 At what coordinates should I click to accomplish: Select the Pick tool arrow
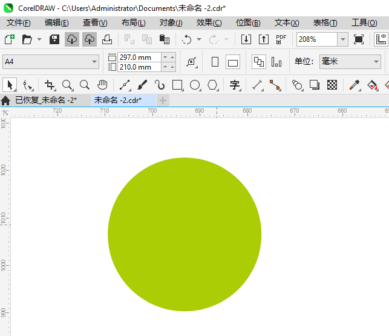pos(10,85)
